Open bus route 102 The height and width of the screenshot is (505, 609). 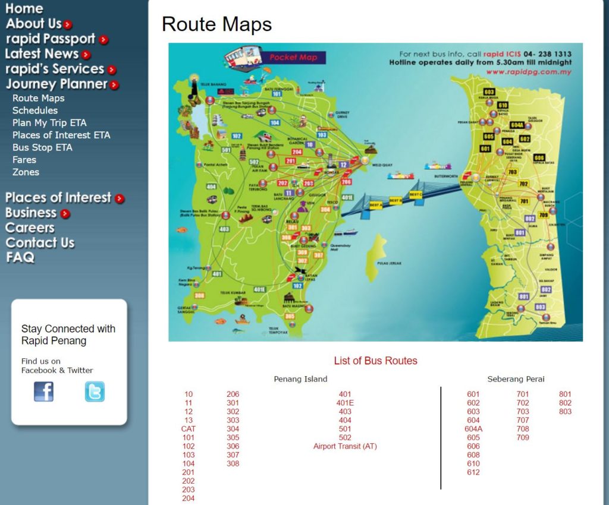[189, 446]
